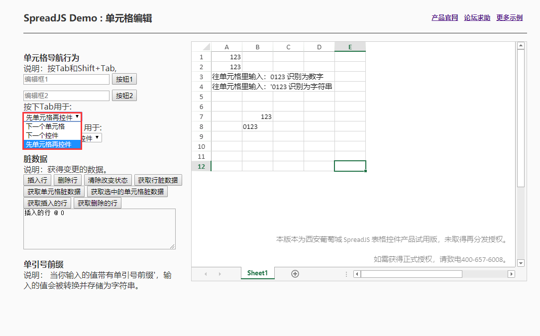Focus the 编辑框2 input
The width and height of the screenshot is (540, 336).
(x=67, y=96)
